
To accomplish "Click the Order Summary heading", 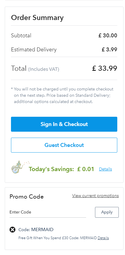I will (x=37, y=18).
